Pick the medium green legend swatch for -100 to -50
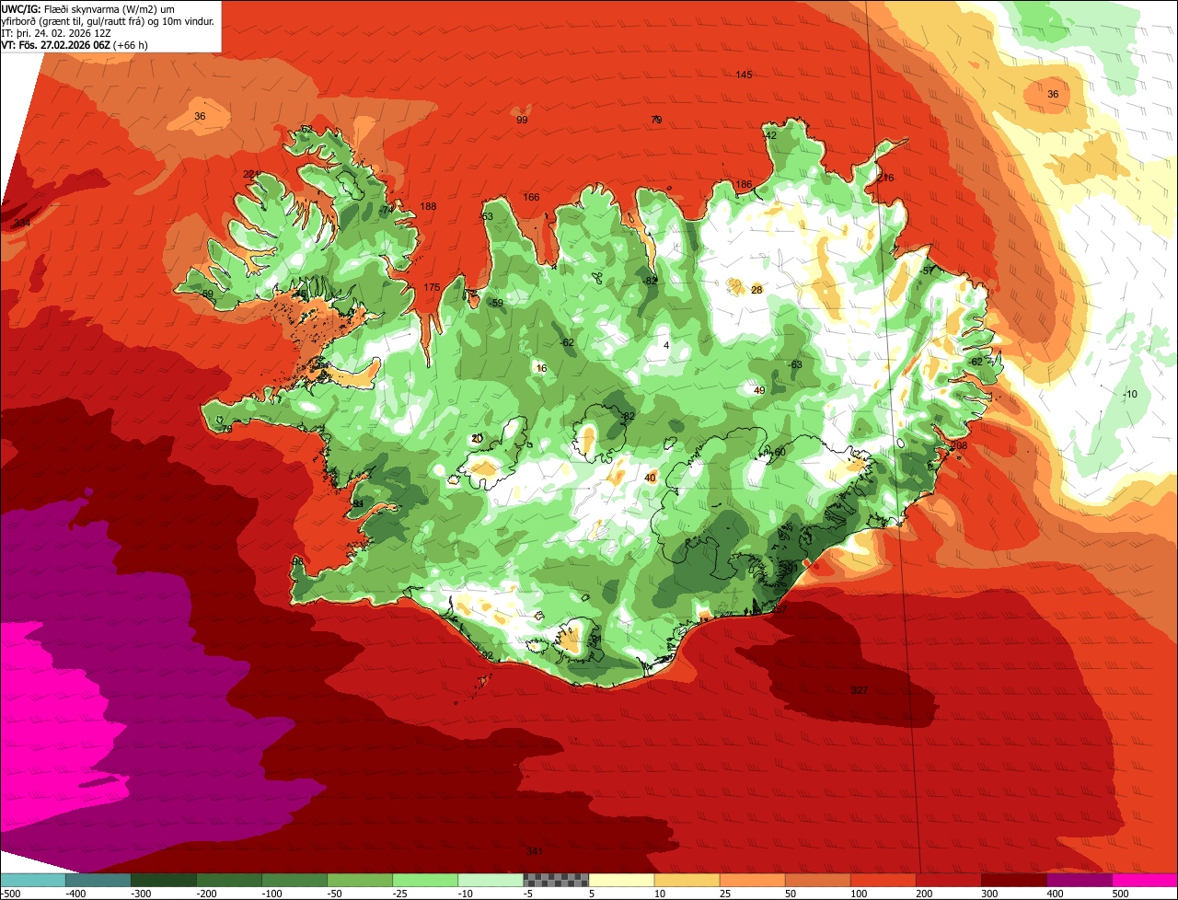This screenshot has height=900, width=1178. coord(294,880)
